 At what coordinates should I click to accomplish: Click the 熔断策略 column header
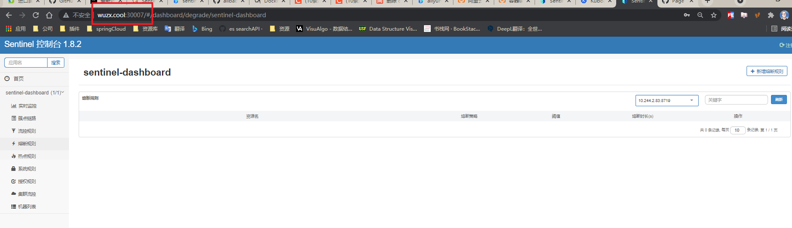tap(469, 116)
